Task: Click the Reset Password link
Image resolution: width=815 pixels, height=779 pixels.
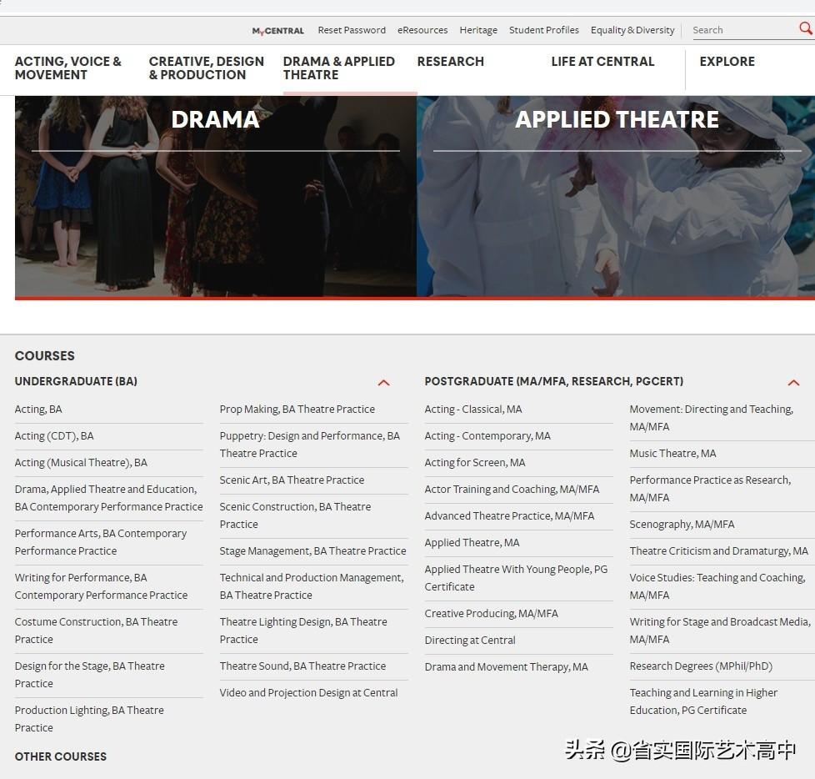Action: pos(352,30)
